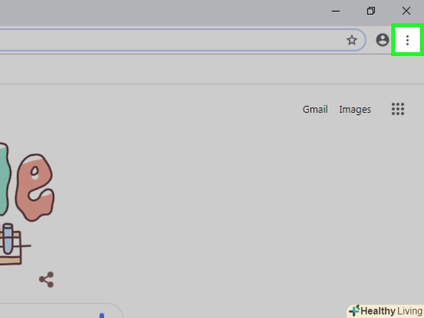Share the Google Doodle
424x318 pixels.
coord(47,280)
